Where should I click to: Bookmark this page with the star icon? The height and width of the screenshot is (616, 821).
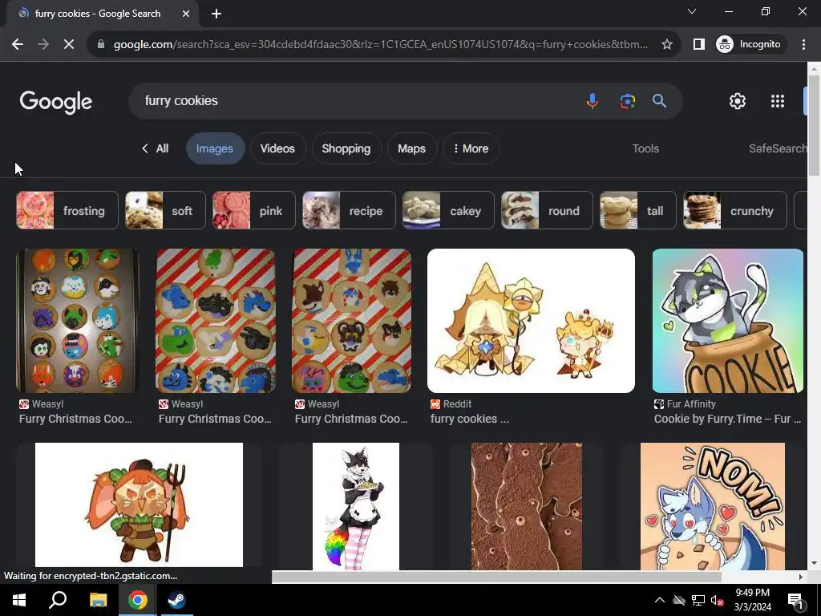point(666,44)
